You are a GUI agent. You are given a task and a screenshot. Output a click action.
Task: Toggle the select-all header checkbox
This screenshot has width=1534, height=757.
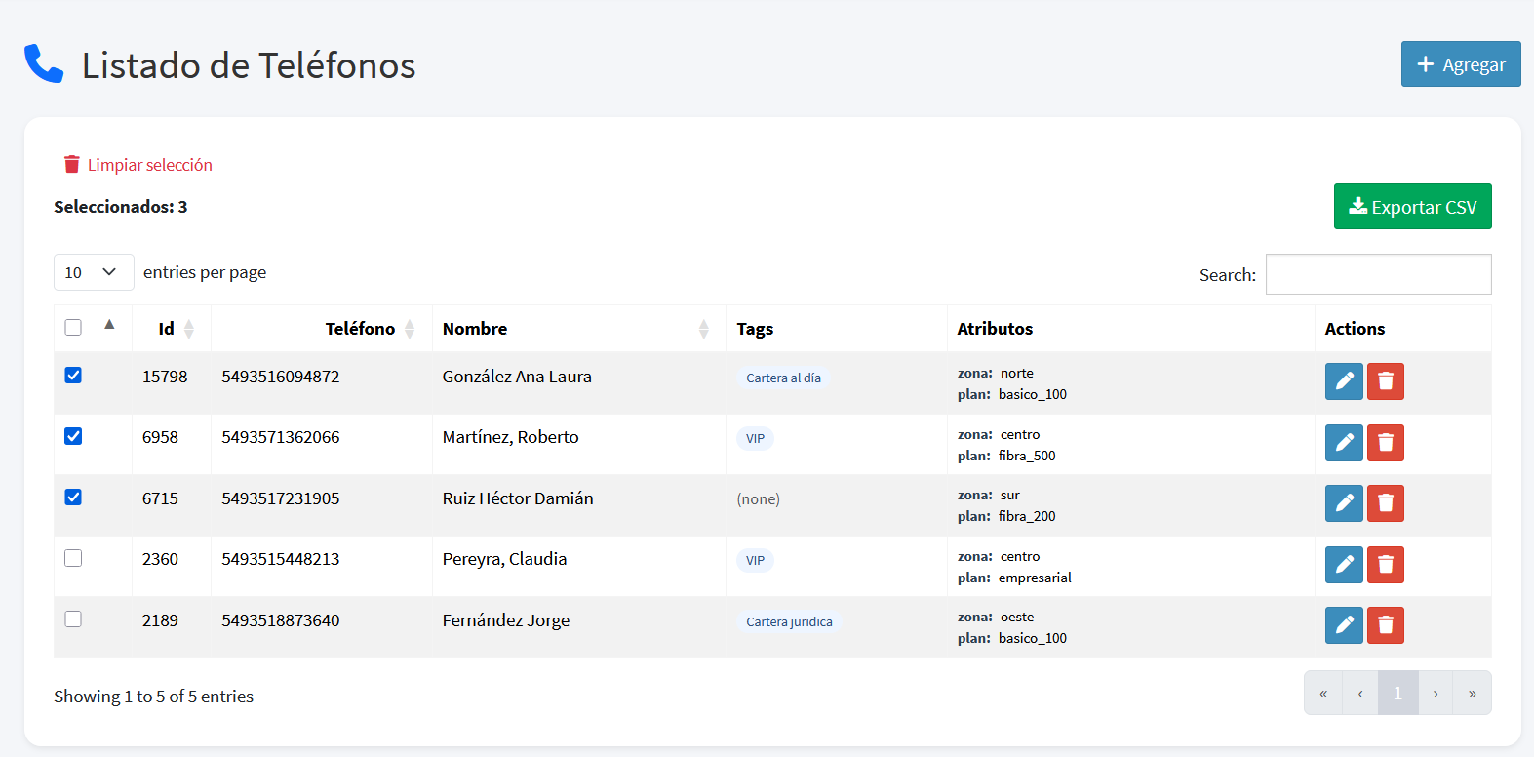73,327
